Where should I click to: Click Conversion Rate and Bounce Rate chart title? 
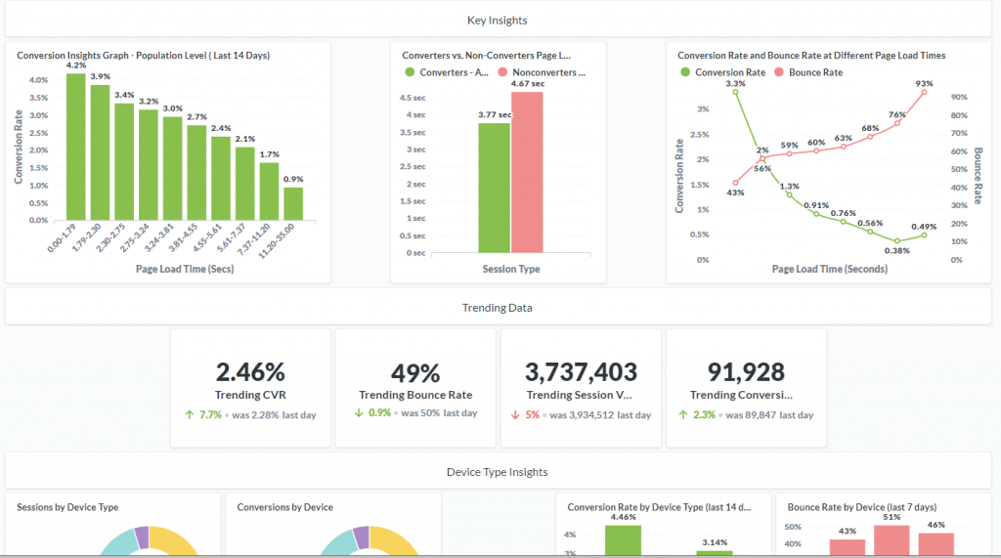coord(811,56)
